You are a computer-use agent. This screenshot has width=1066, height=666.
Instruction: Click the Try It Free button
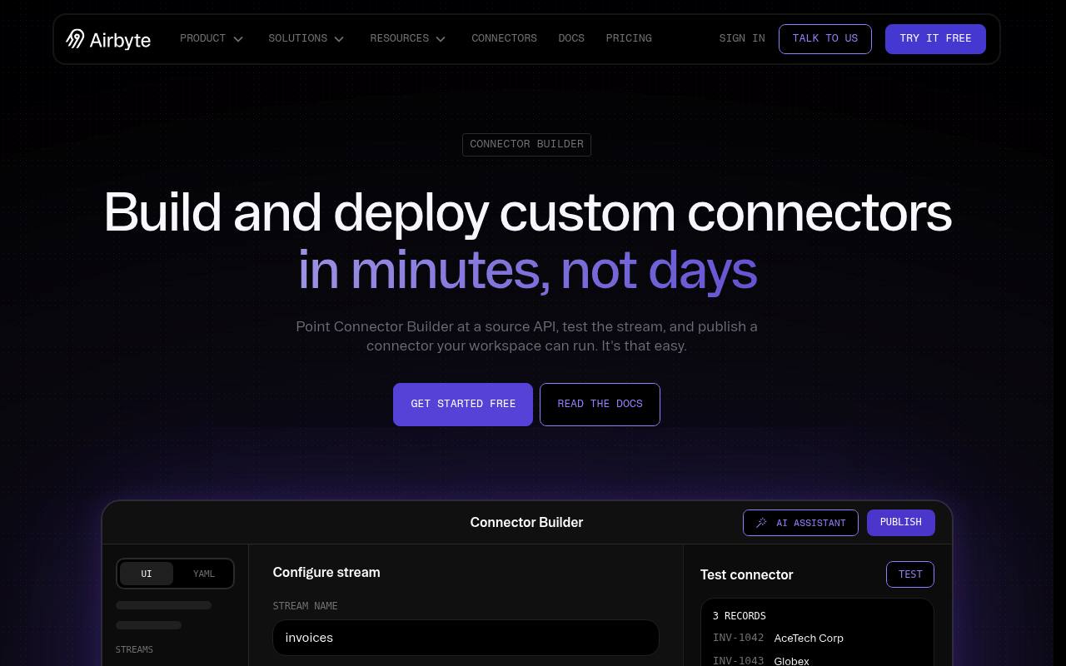[935, 39]
